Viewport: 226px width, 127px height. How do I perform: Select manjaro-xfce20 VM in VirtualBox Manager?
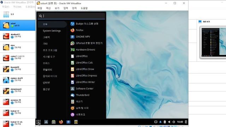pos(18,80)
